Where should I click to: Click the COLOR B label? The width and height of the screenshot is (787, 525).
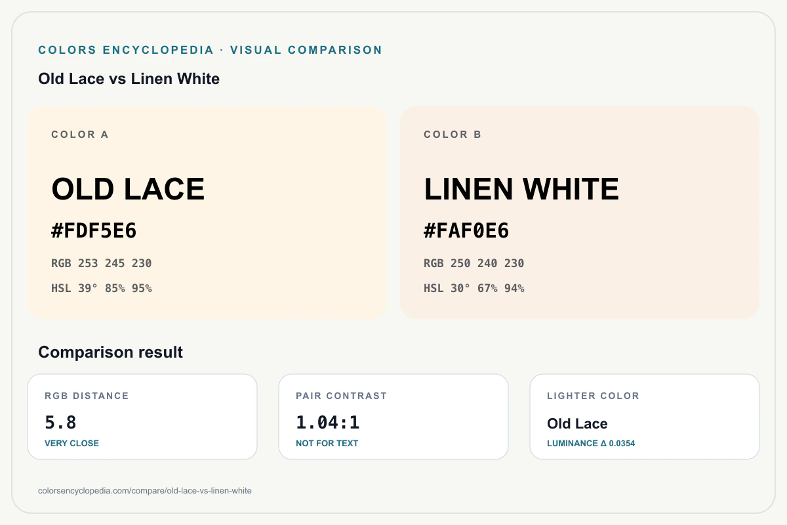coord(453,135)
